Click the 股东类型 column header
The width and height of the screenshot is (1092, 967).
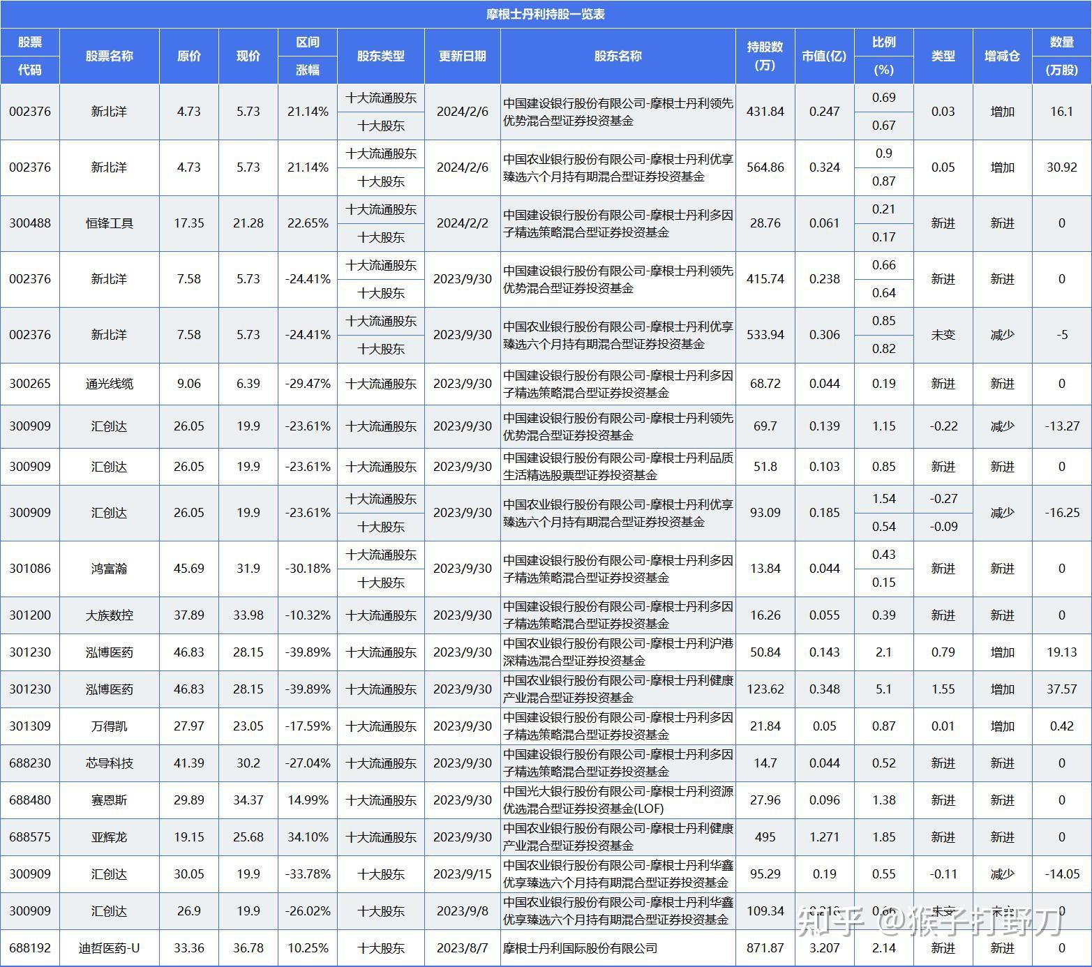click(382, 56)
